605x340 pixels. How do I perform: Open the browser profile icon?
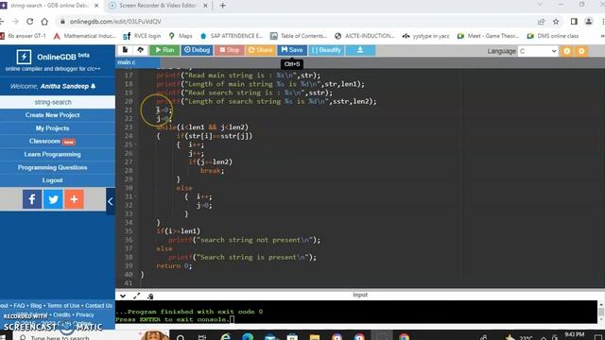point(589,22)
